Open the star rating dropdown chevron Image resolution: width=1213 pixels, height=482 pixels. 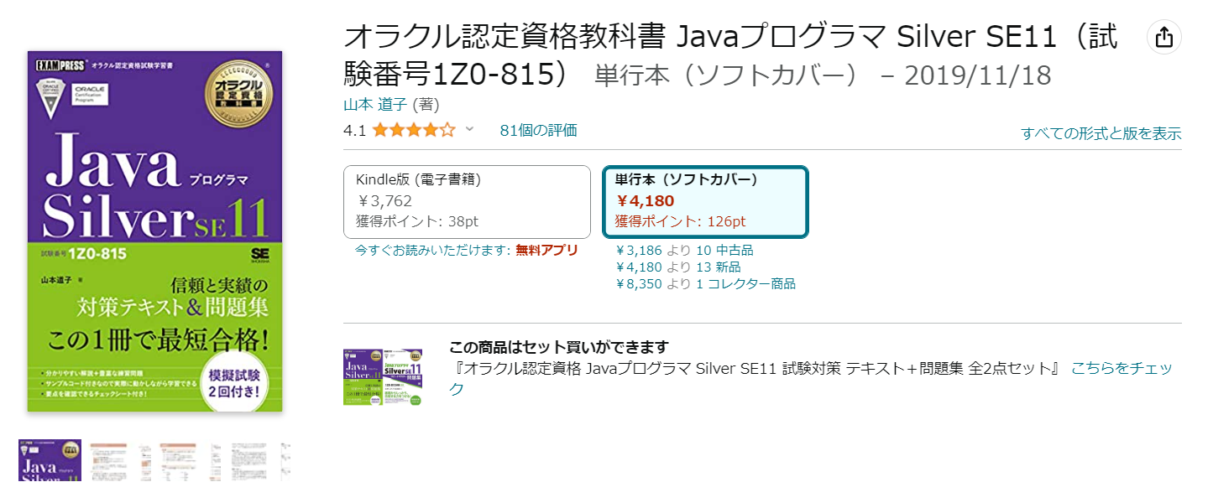[469, 129]
